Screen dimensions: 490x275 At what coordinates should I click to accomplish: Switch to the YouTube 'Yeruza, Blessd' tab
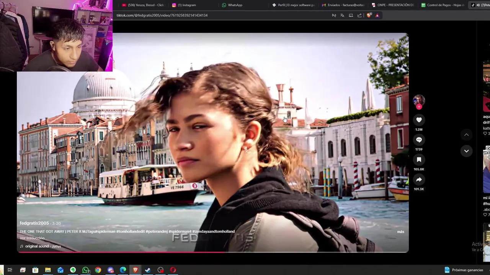click(x=143, y=5)
